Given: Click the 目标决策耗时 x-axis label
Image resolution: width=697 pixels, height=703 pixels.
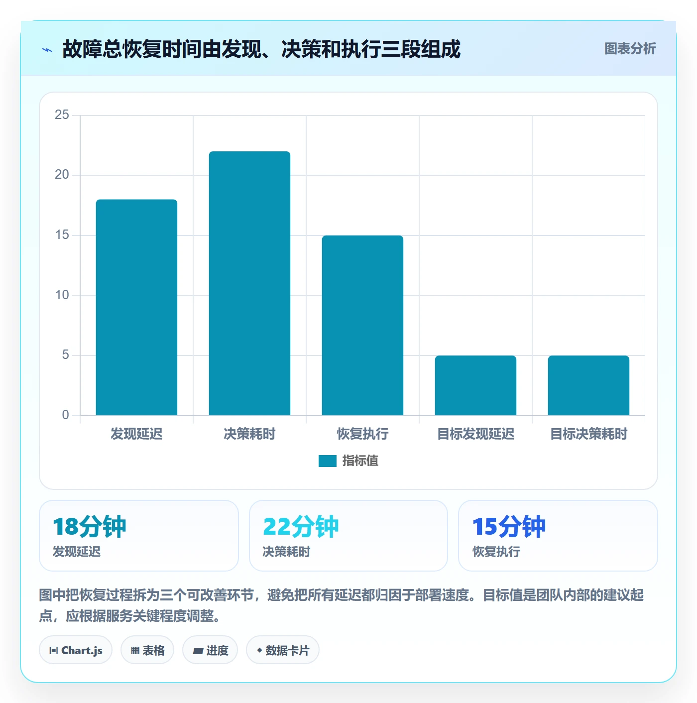Looking at the screenshot, I should point(588,434).
